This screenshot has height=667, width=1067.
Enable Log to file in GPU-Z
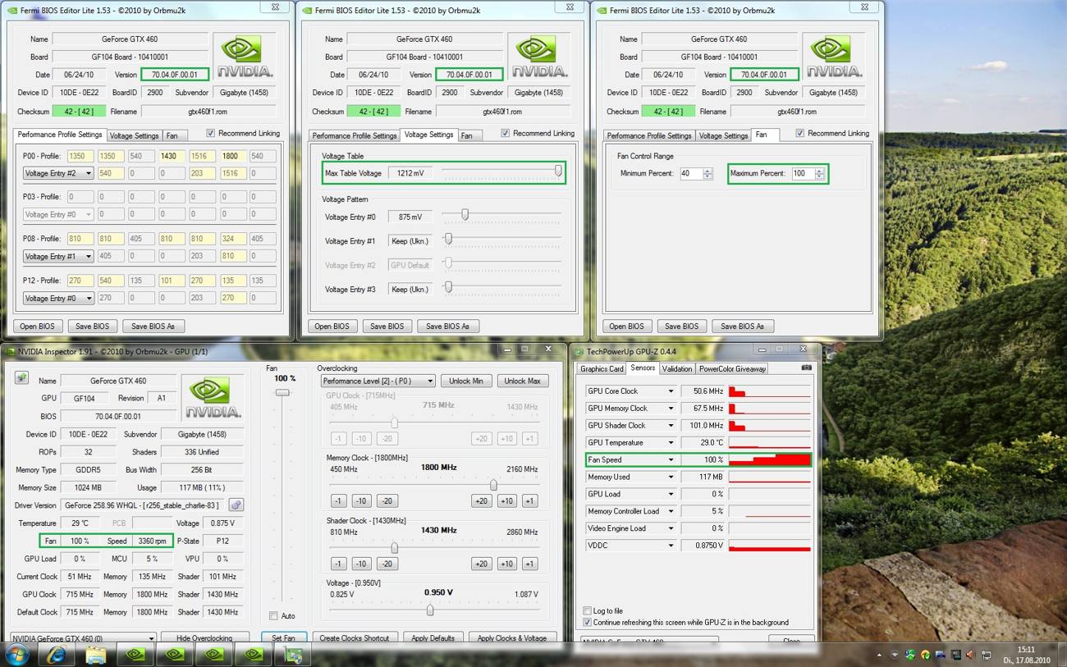(587, 610)
